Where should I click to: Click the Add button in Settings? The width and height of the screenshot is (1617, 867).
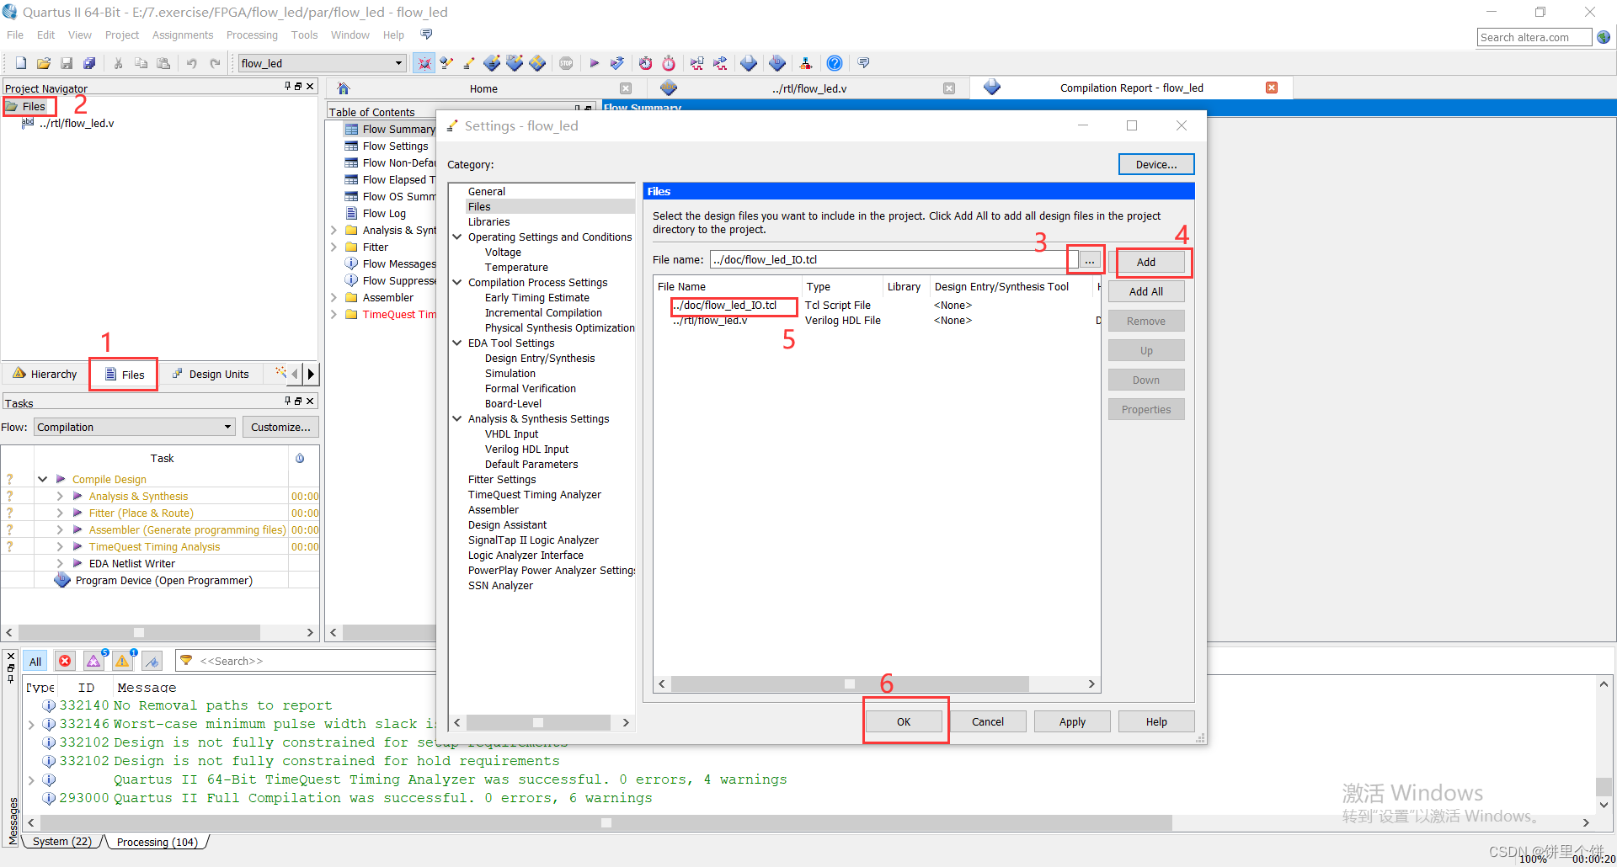point(1146,262)
